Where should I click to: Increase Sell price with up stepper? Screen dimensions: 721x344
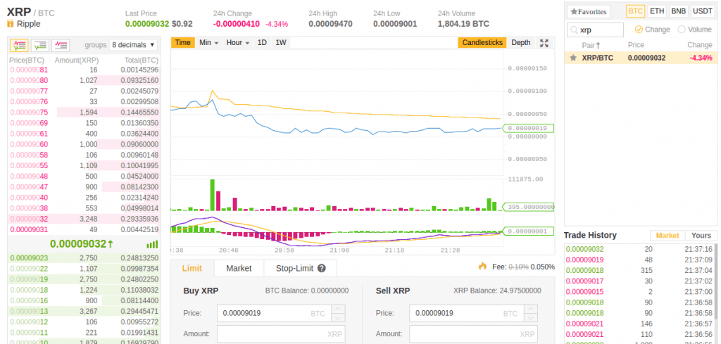(x=531, y=309)
